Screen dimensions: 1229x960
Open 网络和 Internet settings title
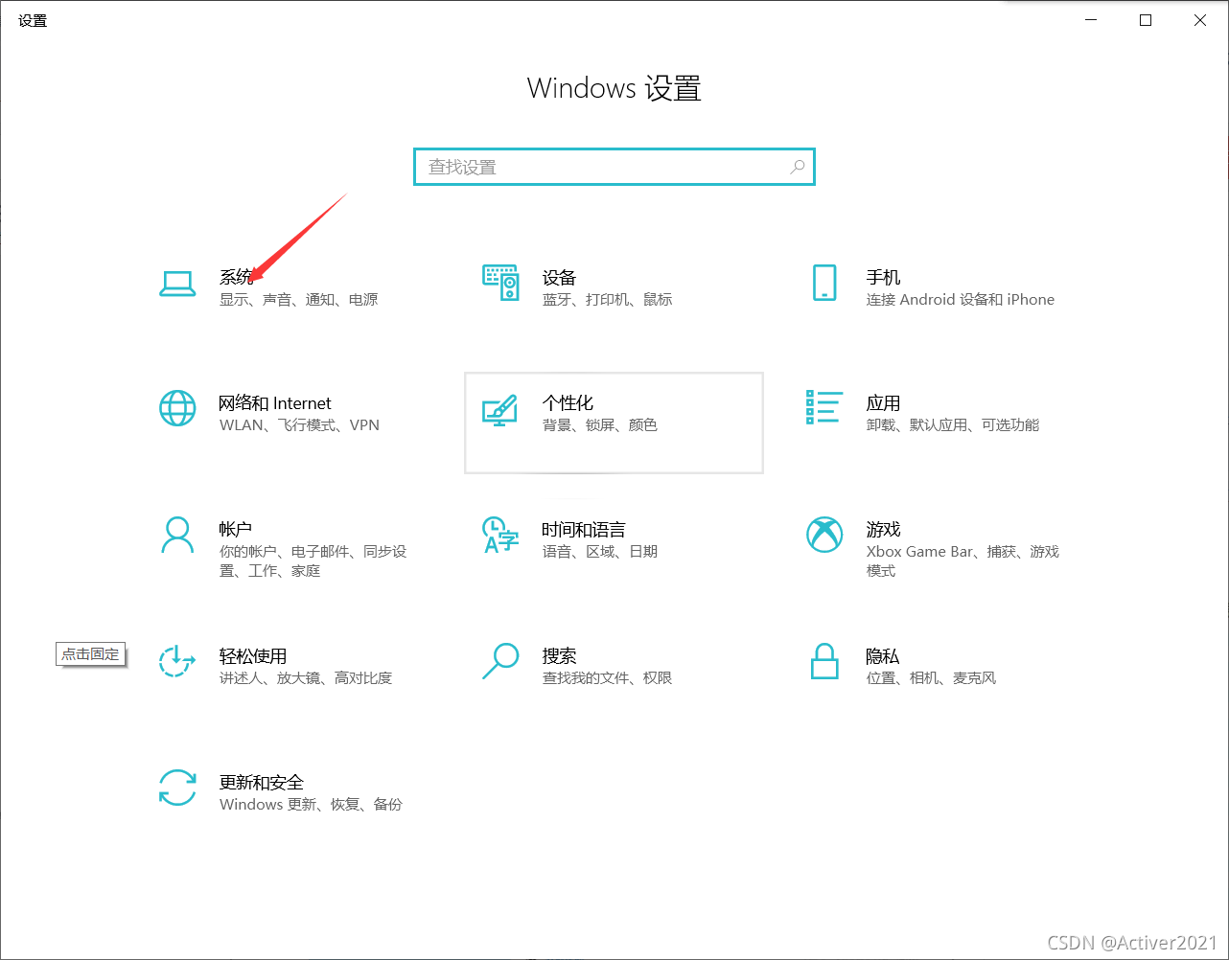tap(275, 403)
